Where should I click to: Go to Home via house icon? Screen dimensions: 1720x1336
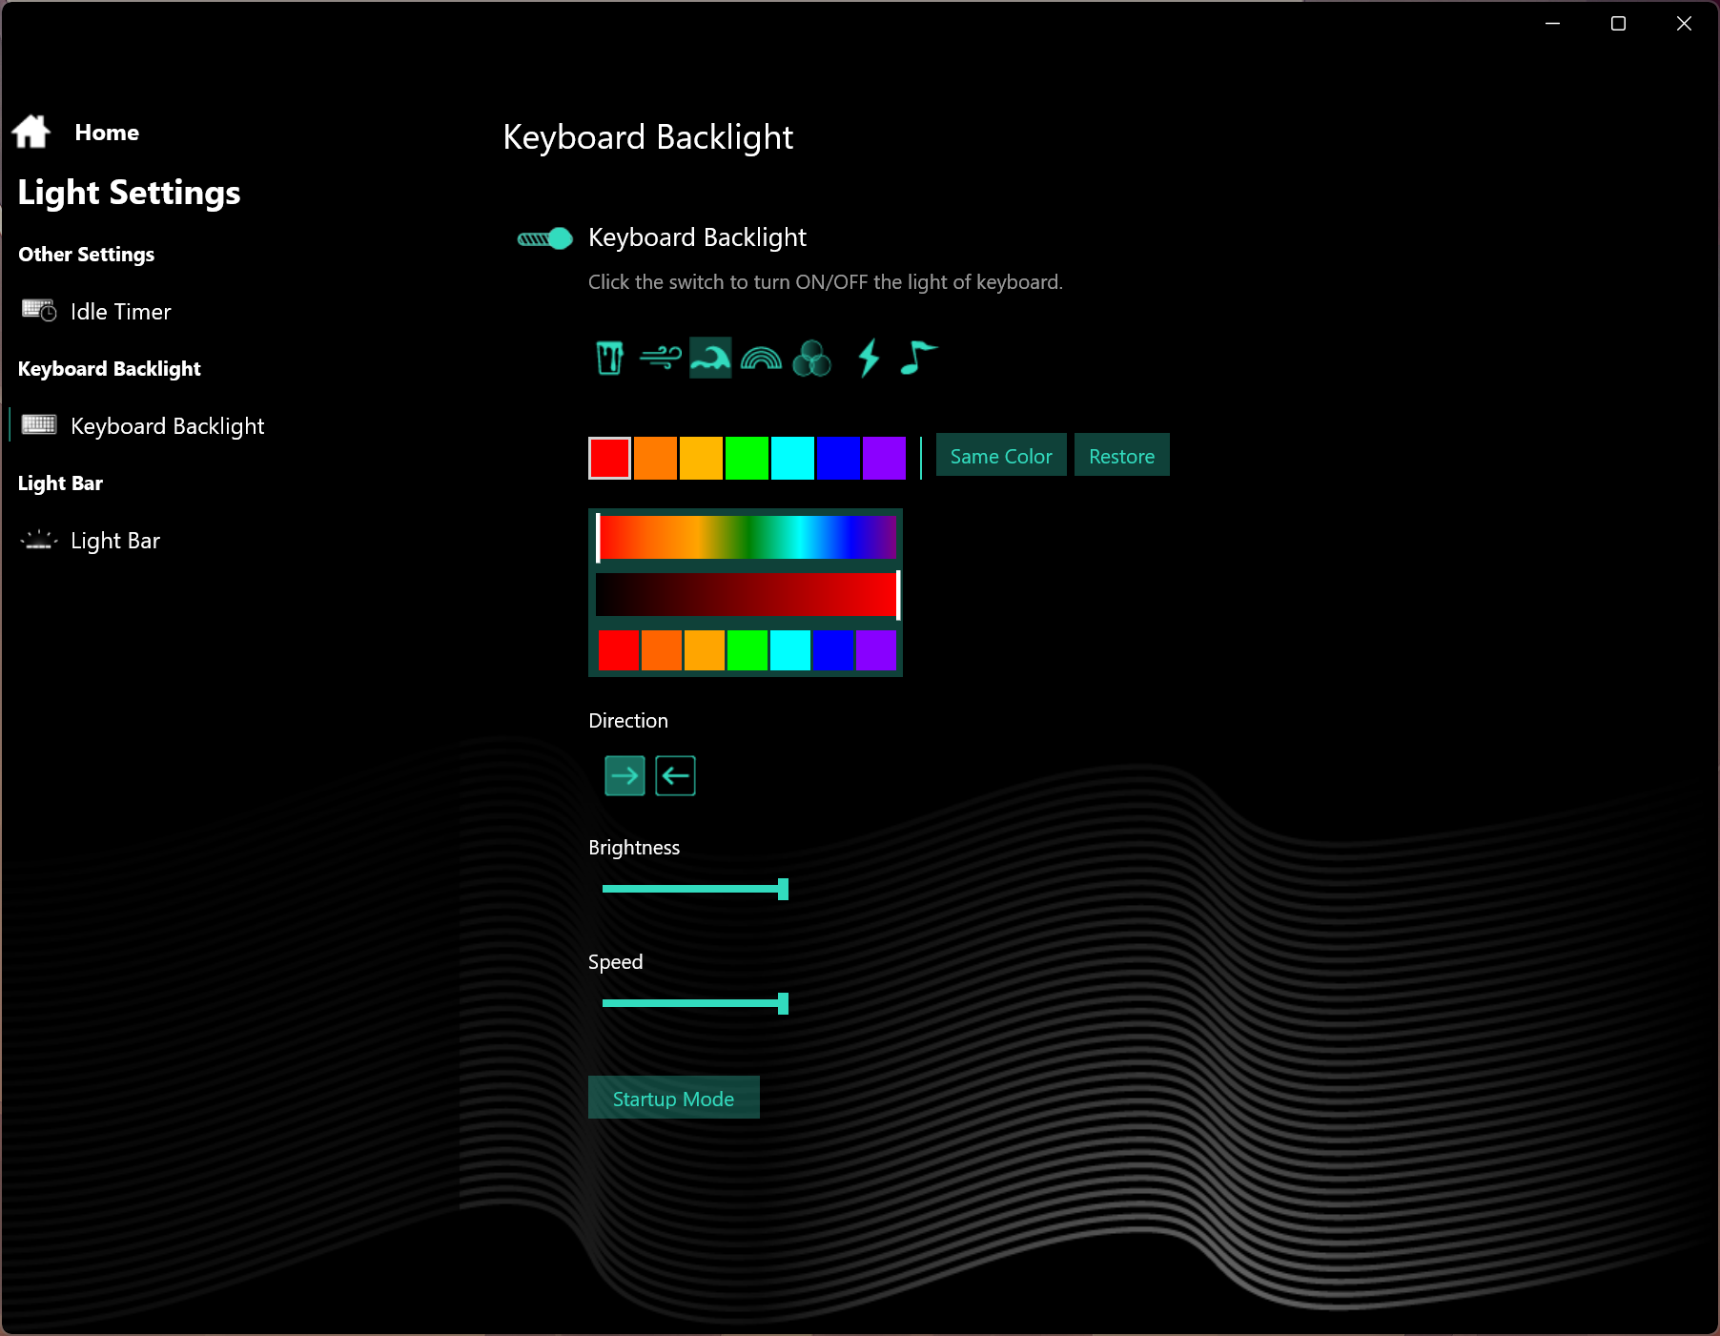pyautogui.click(x=31, y=132)
